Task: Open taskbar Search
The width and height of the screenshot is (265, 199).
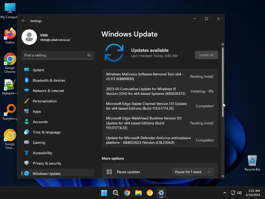Action: pos(116,193)
